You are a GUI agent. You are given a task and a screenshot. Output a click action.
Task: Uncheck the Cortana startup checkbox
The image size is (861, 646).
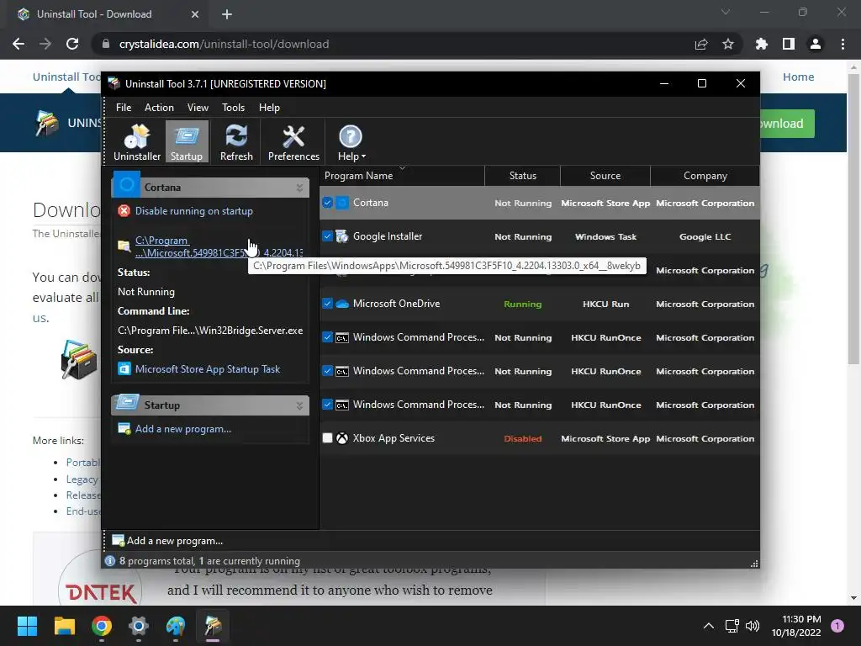click(x=327, y=203)
